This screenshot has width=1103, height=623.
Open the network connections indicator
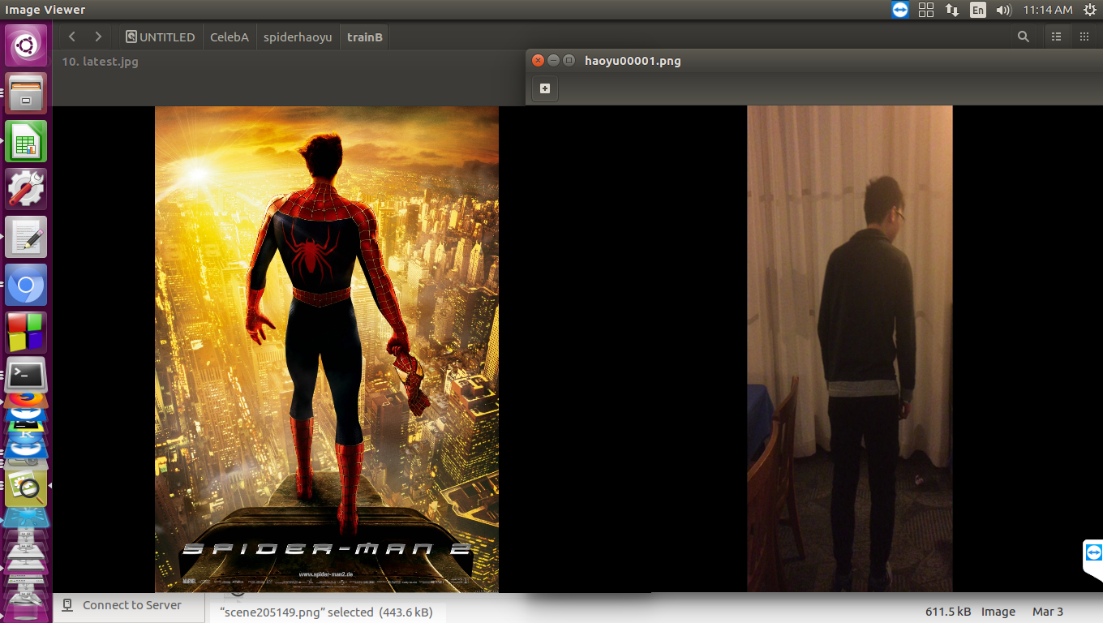[952, 10]
